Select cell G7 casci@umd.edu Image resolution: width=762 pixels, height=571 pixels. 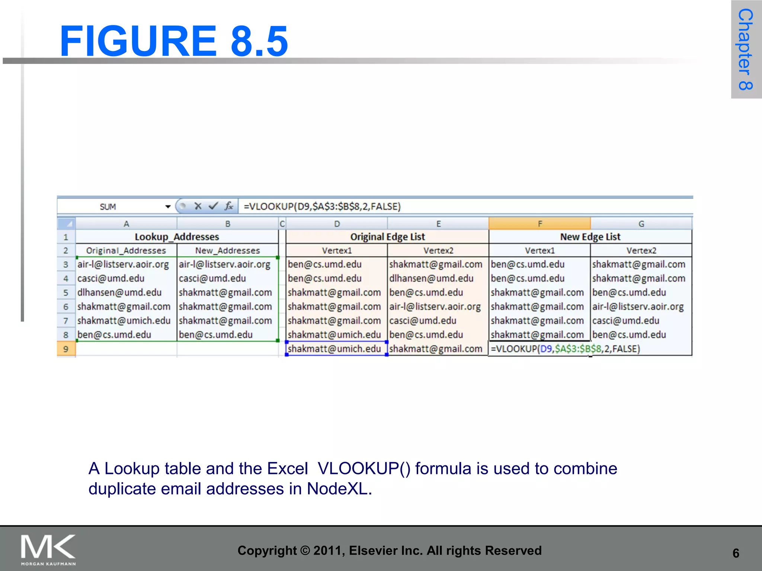click(x=641, y=320)
